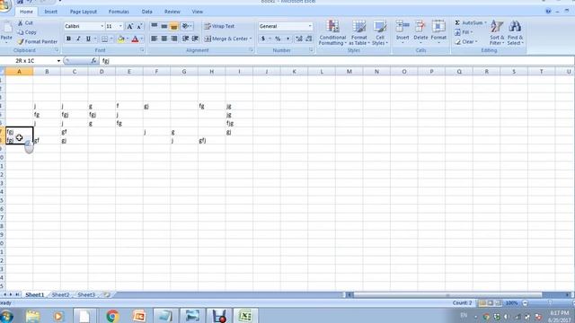Click Increase Decimal icon

click(299, 39)
